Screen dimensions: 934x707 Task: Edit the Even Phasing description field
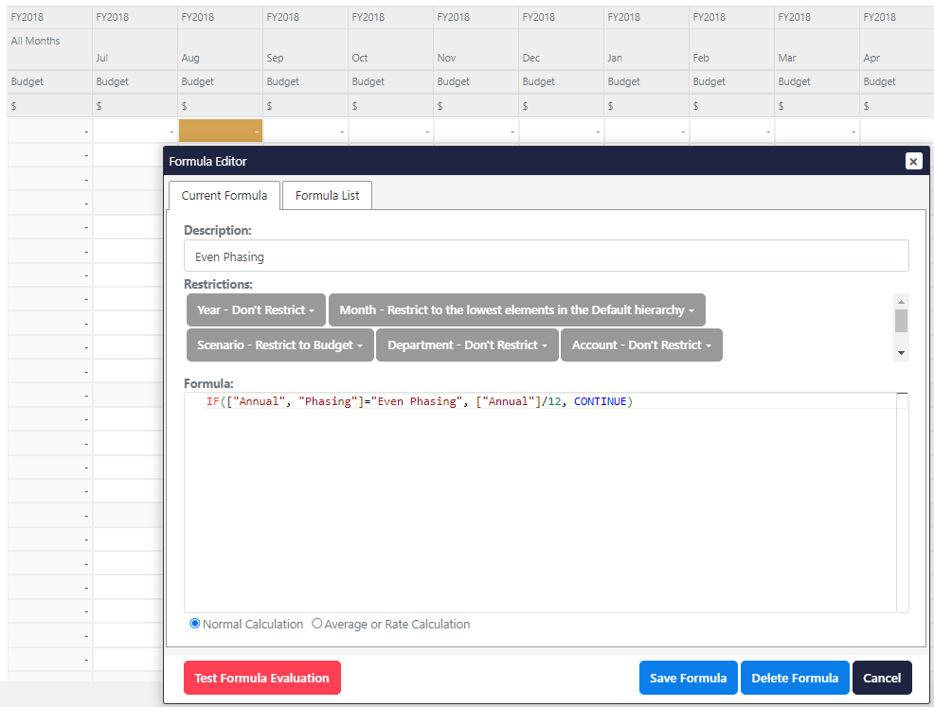click(547, 256)
